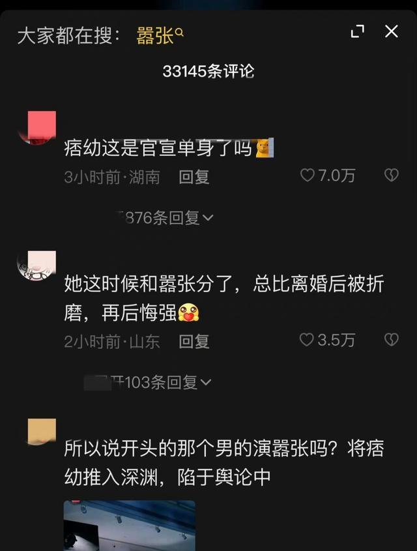Select the comment starting 她这时候和嚣张分了
417x551 pixels.
[x=224, y=298]
